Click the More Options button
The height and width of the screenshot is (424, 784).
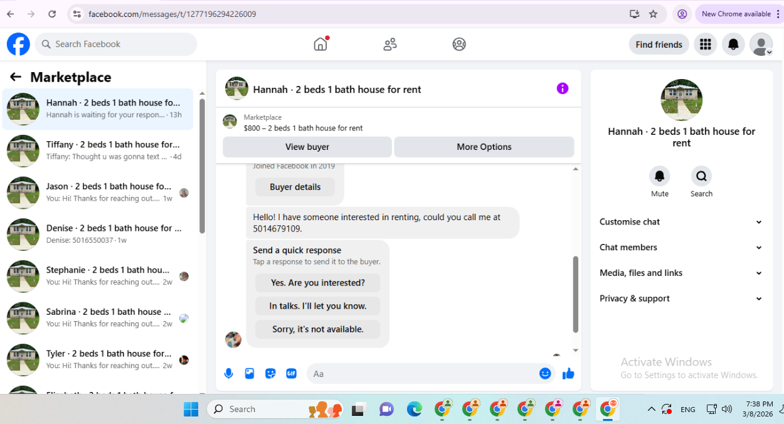pos(484,147)
